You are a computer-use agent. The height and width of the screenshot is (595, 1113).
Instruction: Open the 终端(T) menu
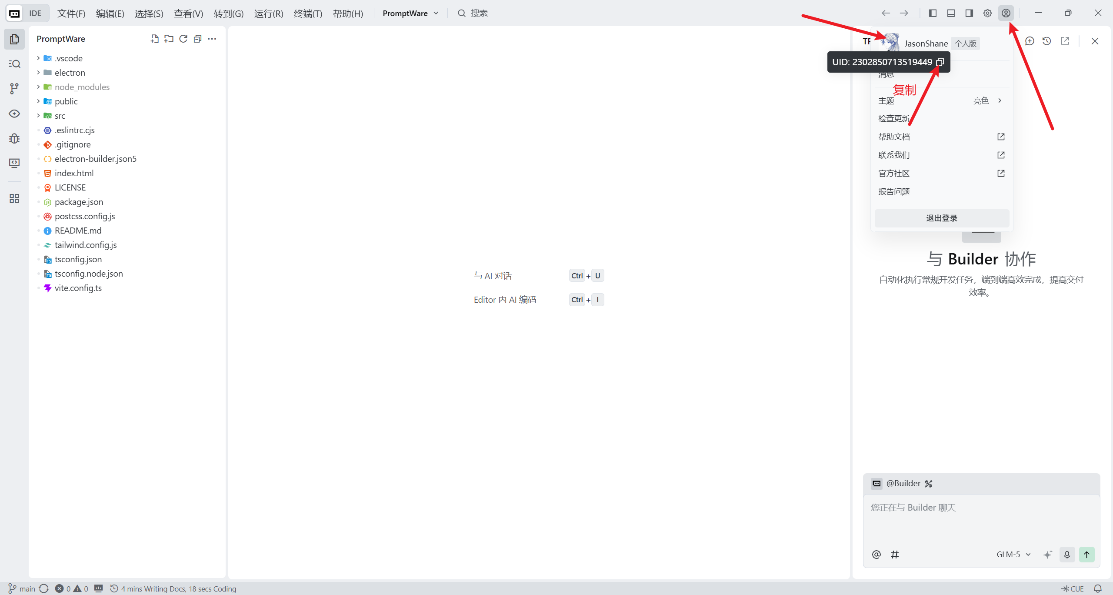[308, 13]
